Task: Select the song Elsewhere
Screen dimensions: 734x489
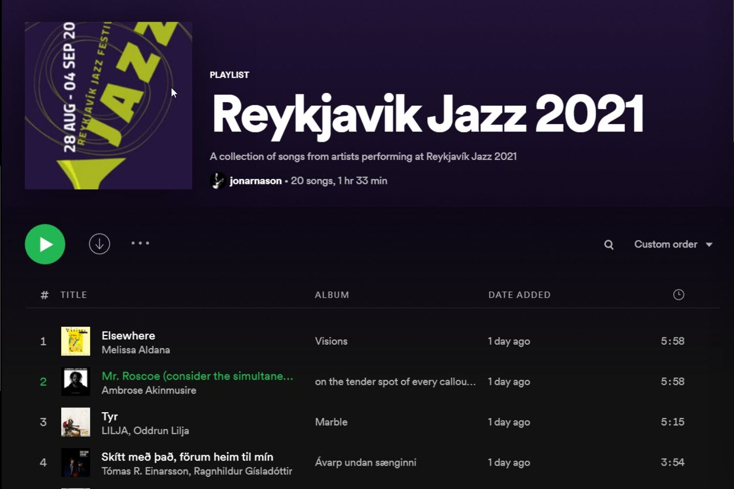Action: 128,335
